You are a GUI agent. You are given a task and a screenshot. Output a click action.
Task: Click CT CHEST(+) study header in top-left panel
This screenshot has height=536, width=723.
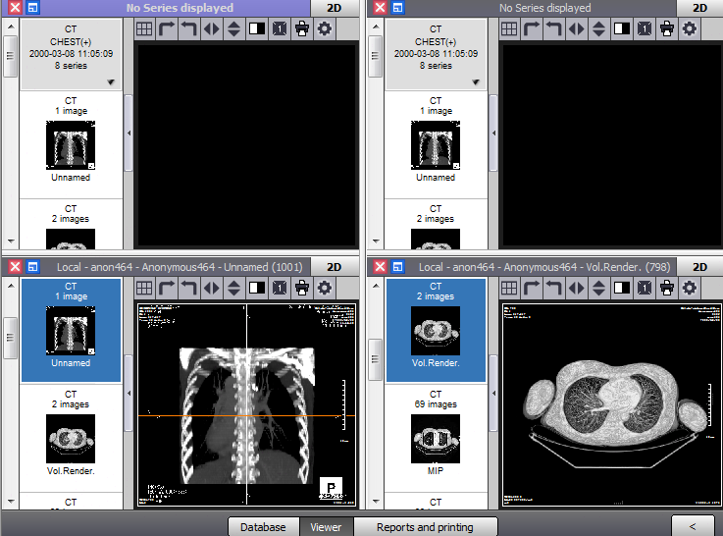click(71, 54)
